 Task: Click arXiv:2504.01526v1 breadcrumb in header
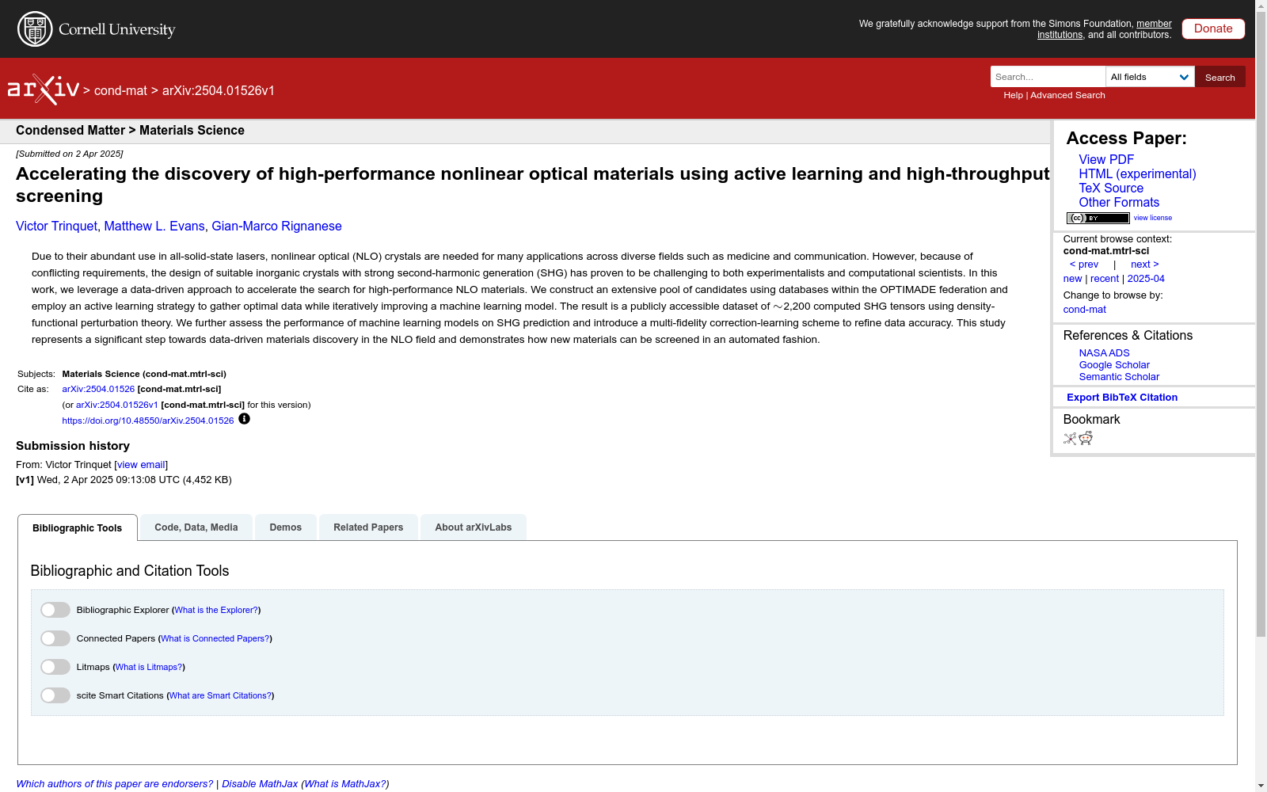pos(219,91)
